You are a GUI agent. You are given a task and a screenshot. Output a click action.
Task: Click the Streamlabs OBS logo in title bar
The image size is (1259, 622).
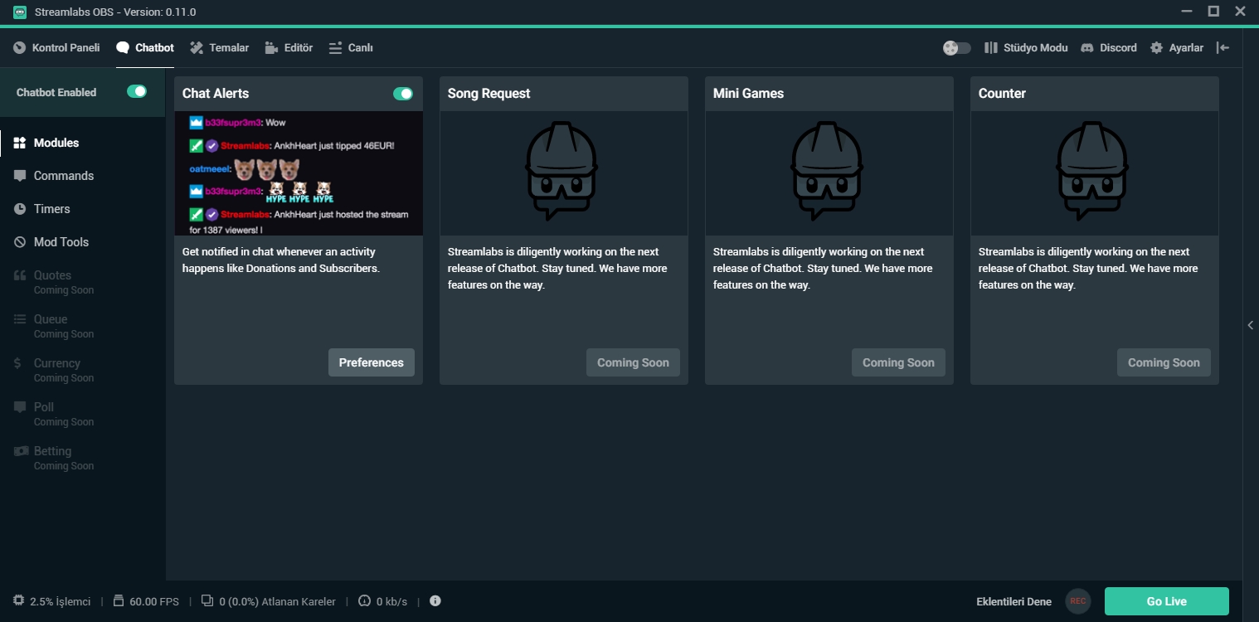[20, 12]
